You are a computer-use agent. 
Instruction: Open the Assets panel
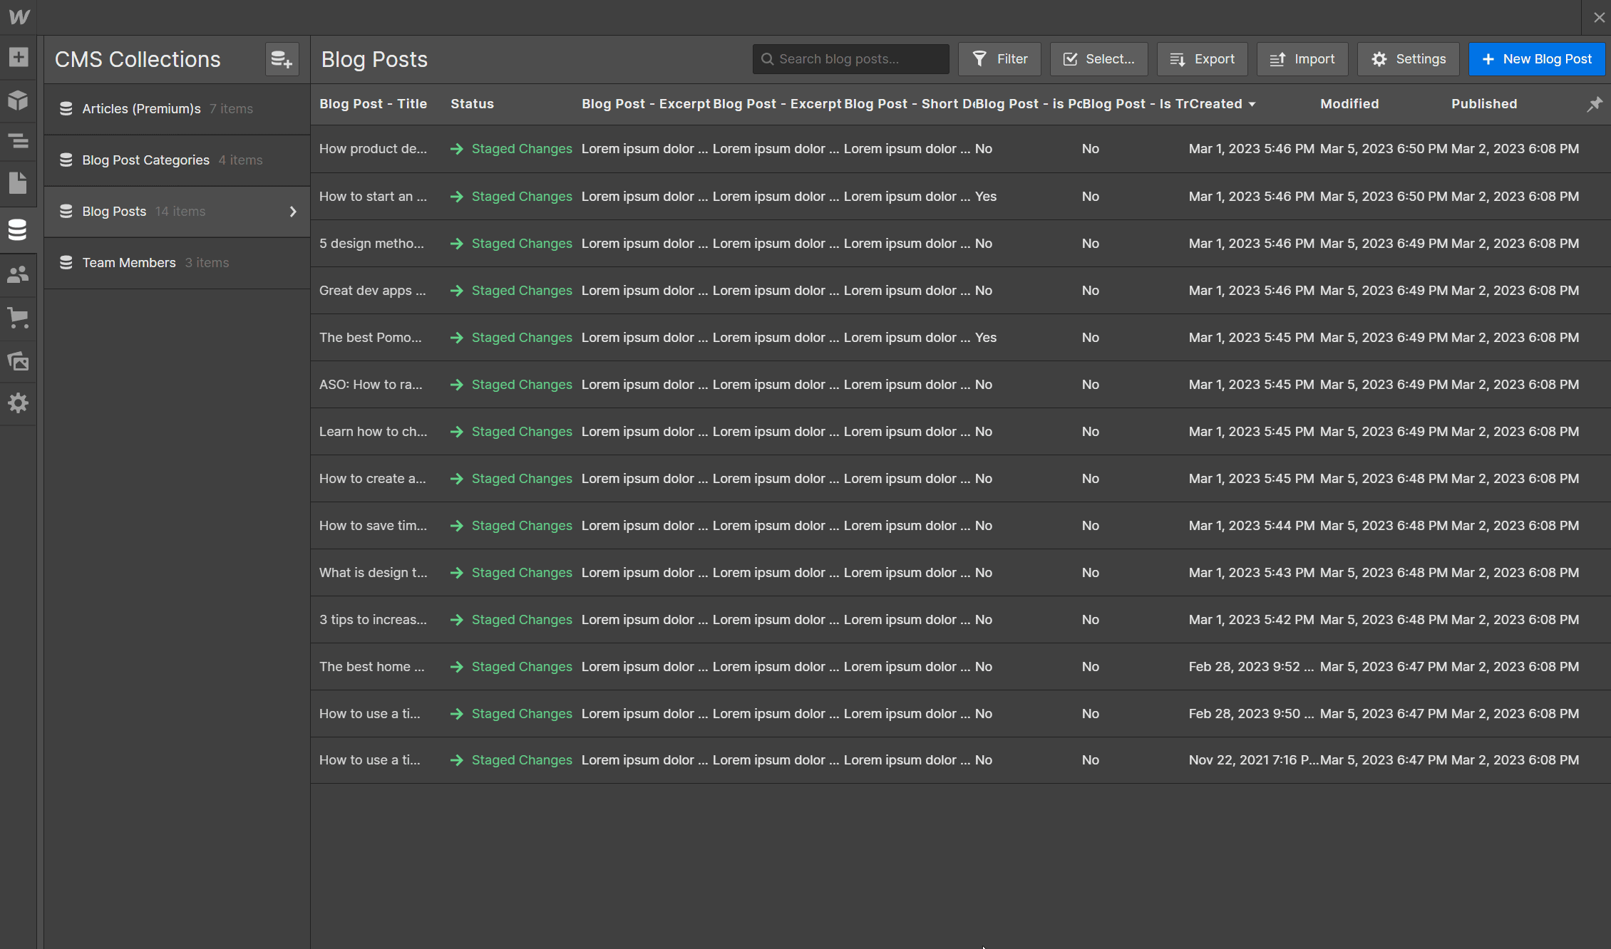click(18, 361)
